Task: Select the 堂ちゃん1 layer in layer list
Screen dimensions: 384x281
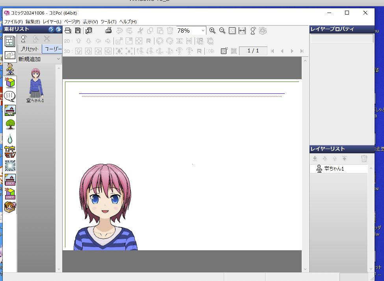Action: 334,169
